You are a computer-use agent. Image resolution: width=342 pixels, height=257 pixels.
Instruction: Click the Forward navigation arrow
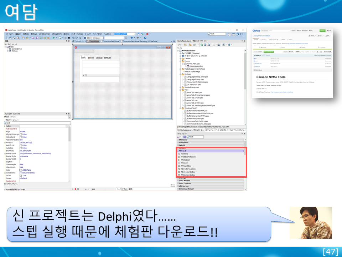pyautogui.click(x=138, y=38)
